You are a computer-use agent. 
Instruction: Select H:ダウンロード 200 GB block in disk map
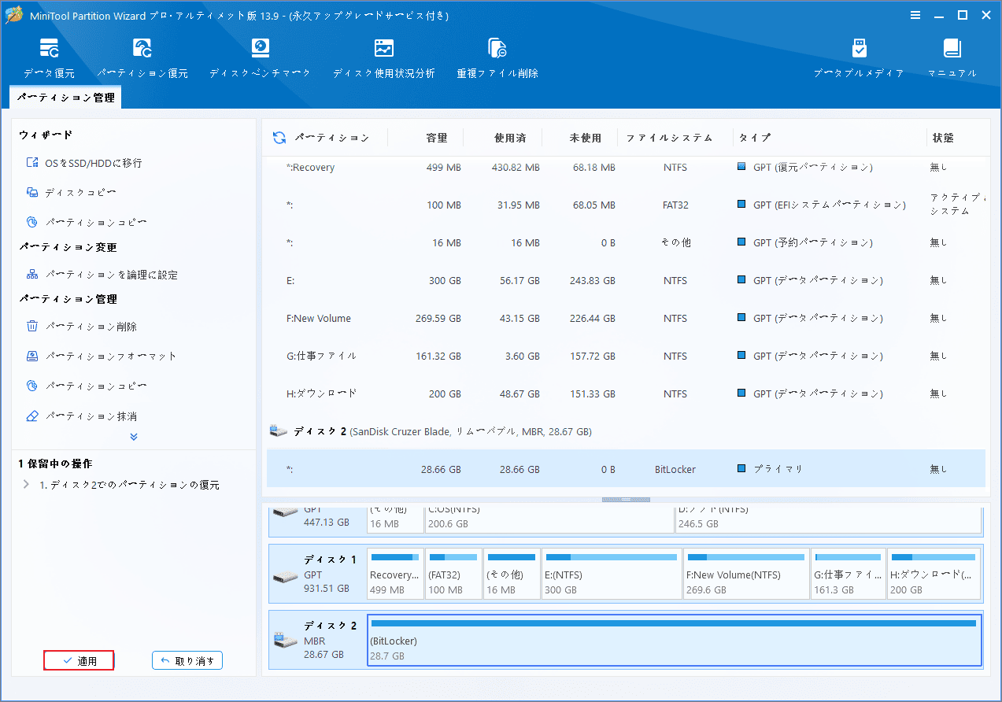pyautogui.click(x=934, y=574)
